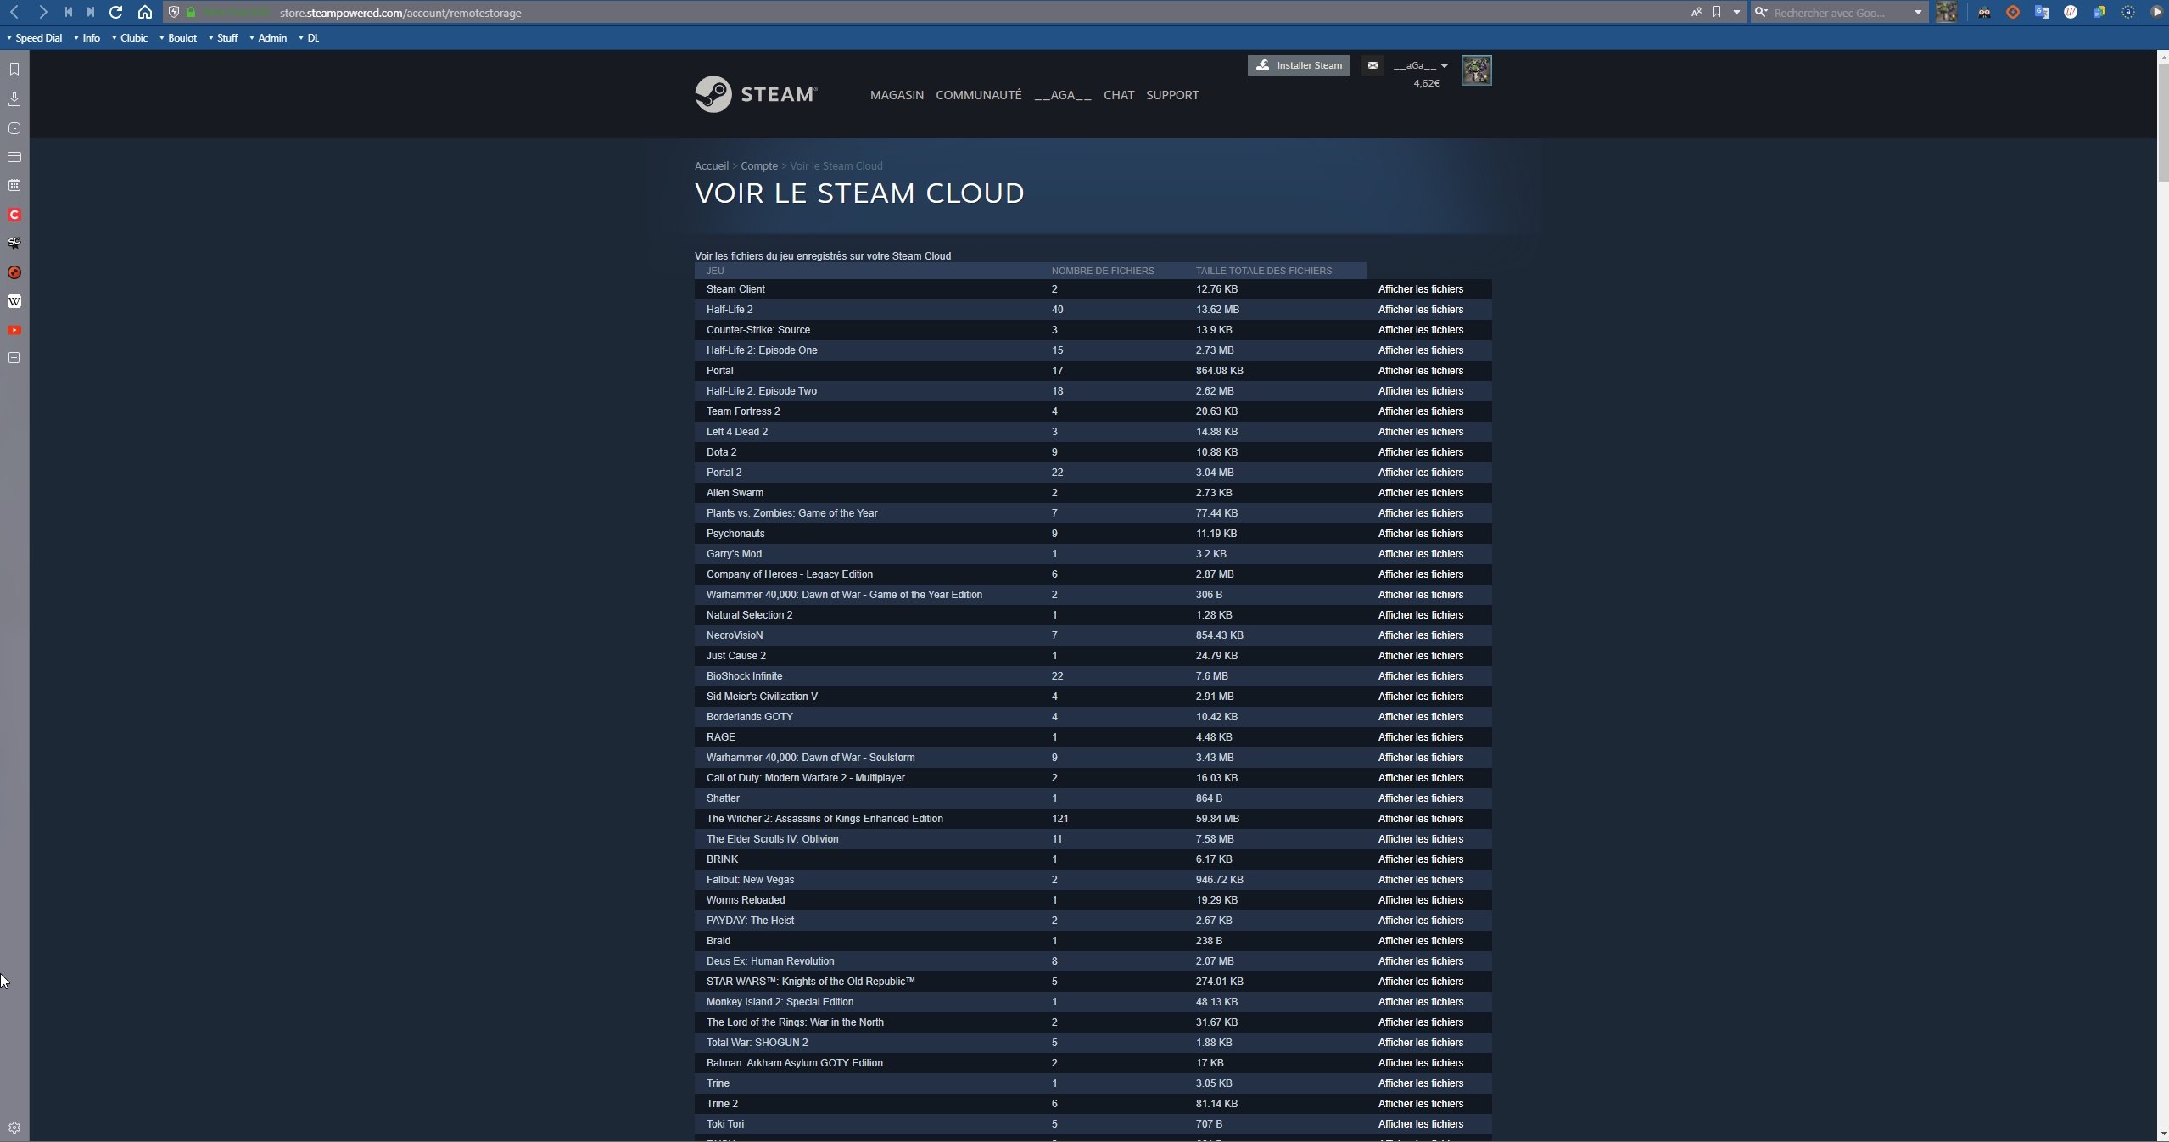Image resolution: width=2169 pixels, height=1142 pixels.
Task: Go back with the browser back arrow
Action: tap(14, 12)
